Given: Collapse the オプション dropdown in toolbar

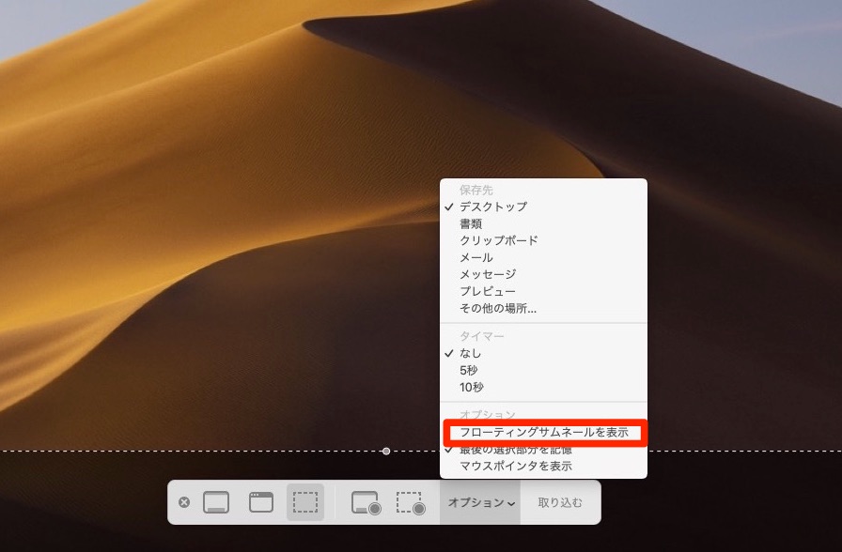Looking at the screenshot, I should tap(481, 502).
